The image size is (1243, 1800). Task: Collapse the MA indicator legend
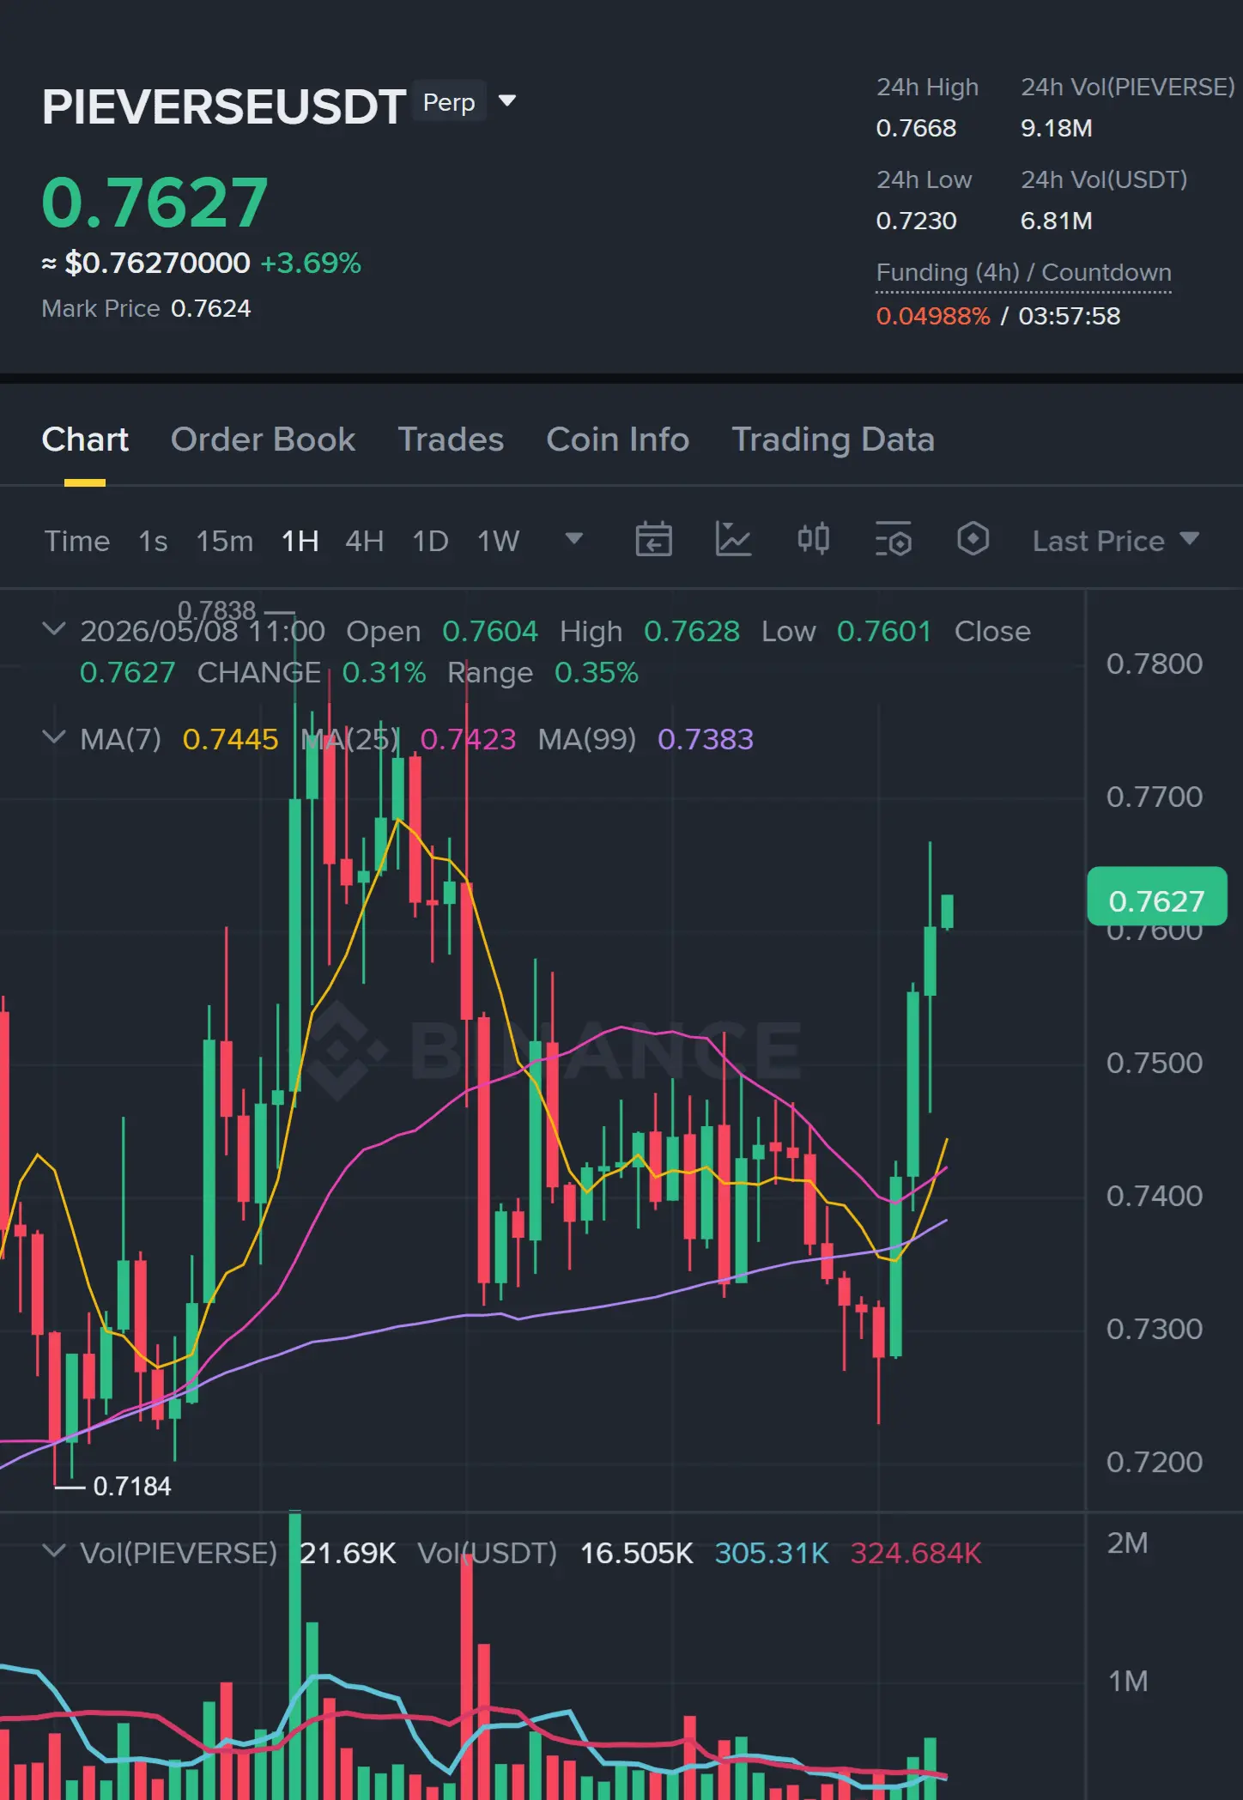pyautogui.click(x=53, y=737)
